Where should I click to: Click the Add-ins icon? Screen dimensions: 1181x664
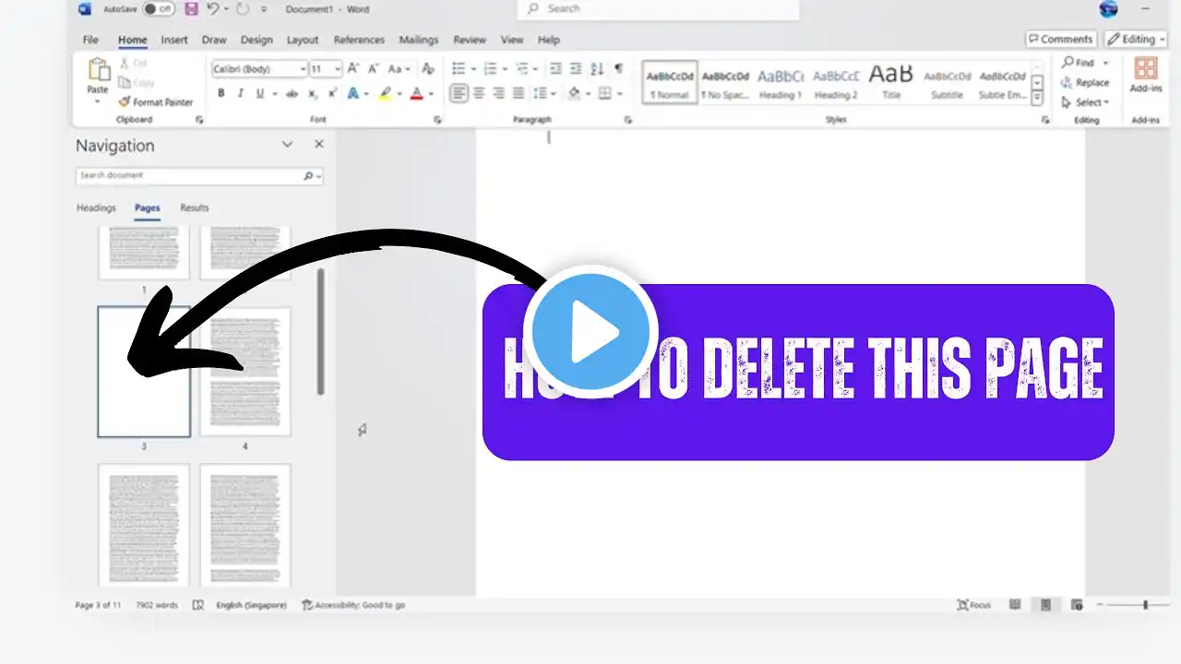click(1146, 76)
